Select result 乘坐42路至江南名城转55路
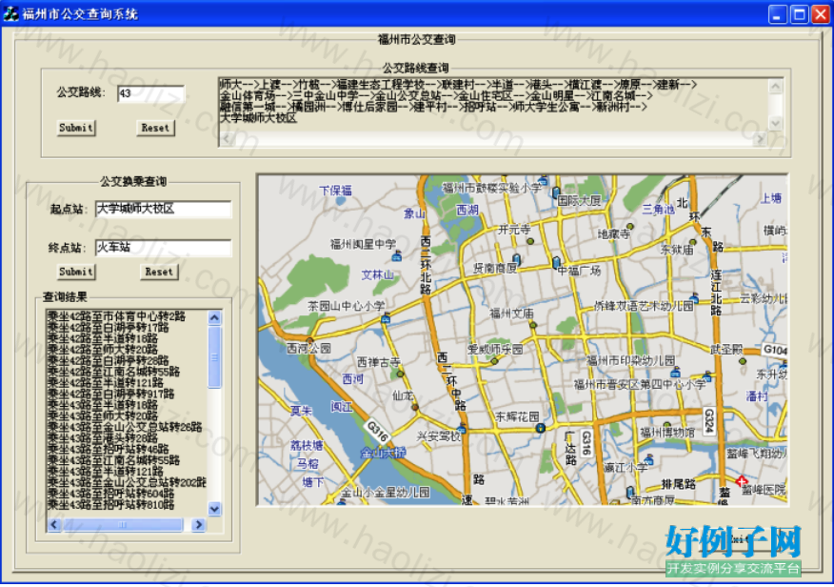 [x=114, y=372]
